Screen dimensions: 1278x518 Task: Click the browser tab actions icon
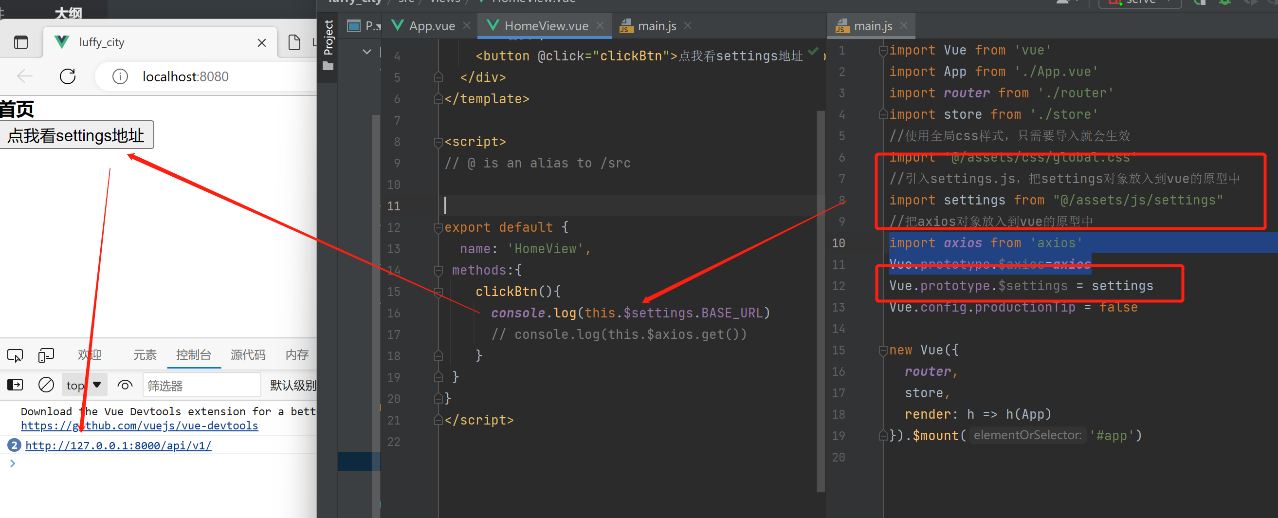point(21,43)
